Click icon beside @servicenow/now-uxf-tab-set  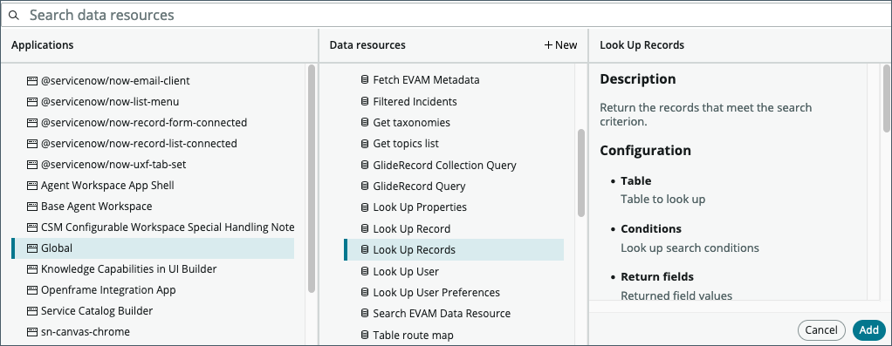click(32, 165)
